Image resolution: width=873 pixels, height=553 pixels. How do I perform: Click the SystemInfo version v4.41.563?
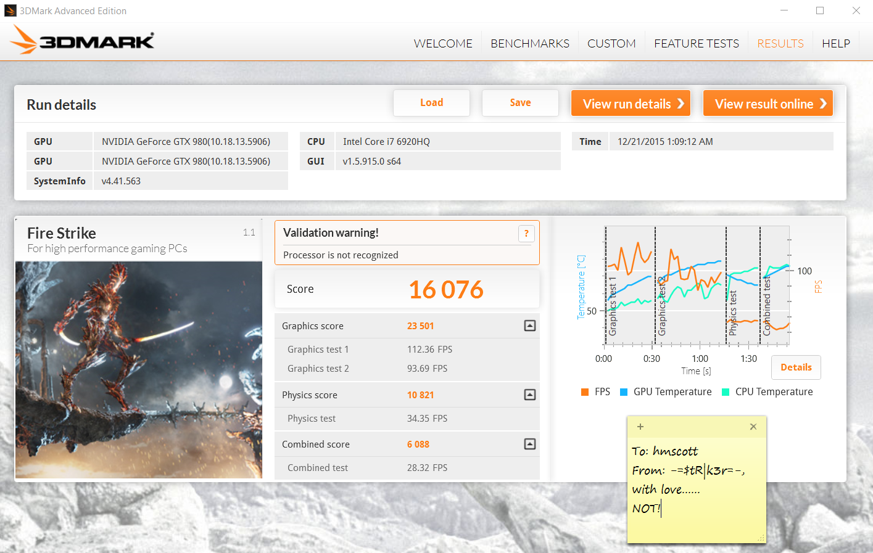(x=121, y=181)
